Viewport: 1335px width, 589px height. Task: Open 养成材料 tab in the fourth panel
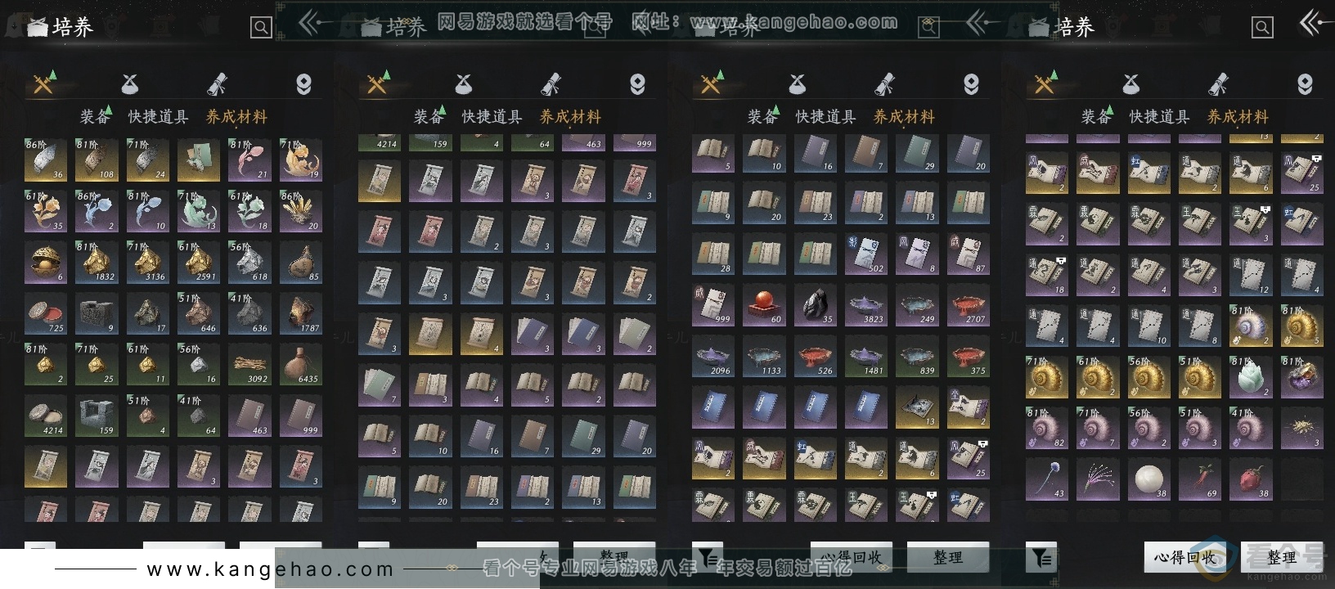coord(1238,117)
